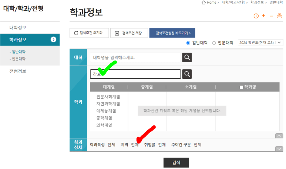This screenshot has height=169, width=286.
Task: Click the plus zoom-in icon
Action: 264,16
